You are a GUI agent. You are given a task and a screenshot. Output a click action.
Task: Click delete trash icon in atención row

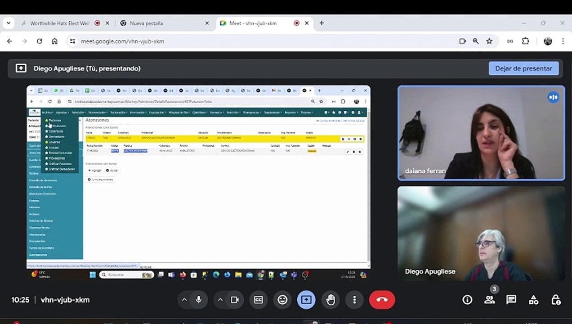pos(353,152)
